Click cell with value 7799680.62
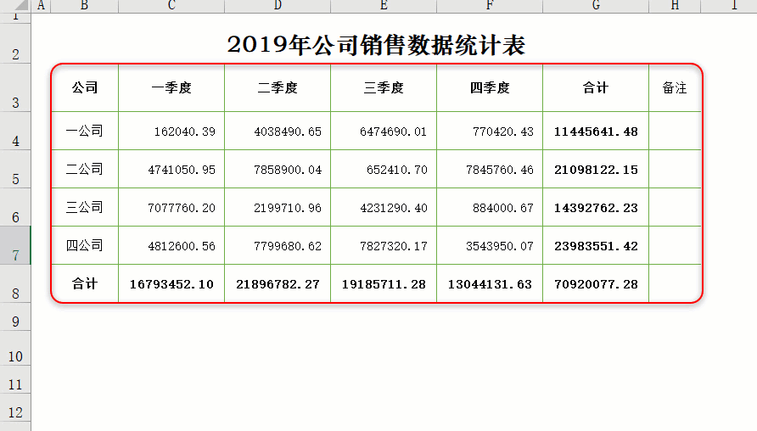This screenshot has width=757, height=431. pyautogui.click(x=278, y=245)
